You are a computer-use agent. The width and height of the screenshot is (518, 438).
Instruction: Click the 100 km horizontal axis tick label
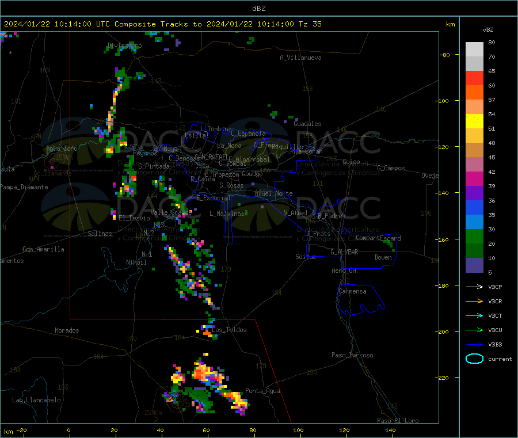pos(298,430)
